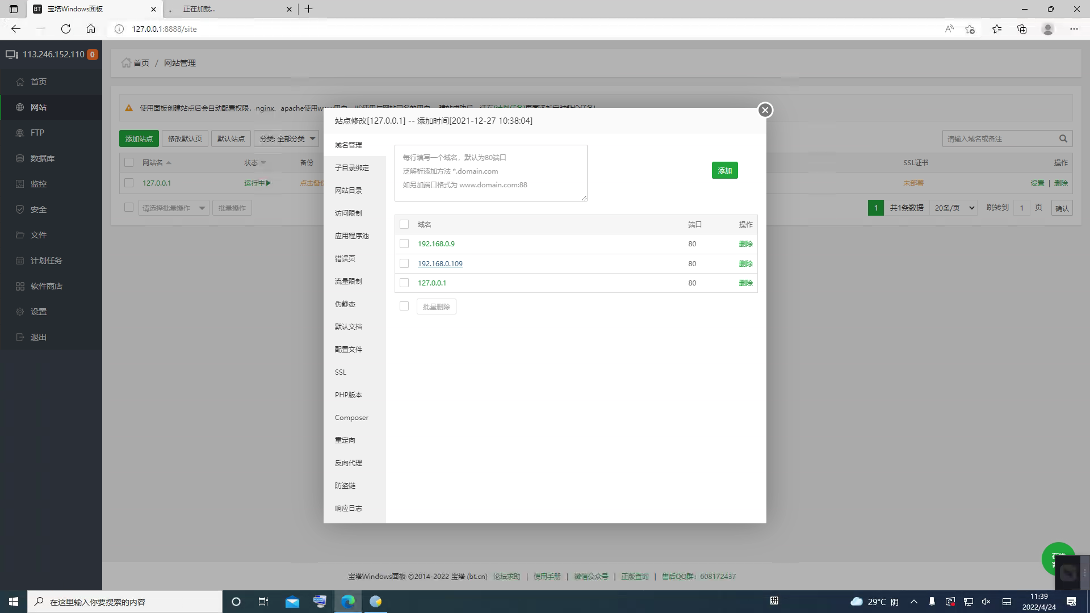The image size is (1090, 613).
Task: Check the 192.168.0.109 domain checkbox
Action: [404, 263]
